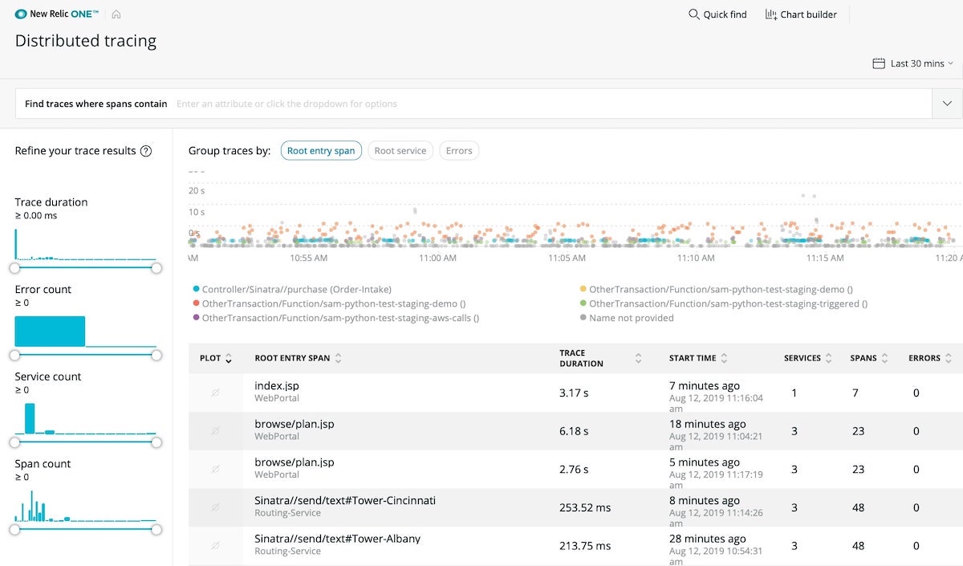
Task: Toggle plot visibility for 6.18 s browse/plan.jsp row
Action: 215,431
